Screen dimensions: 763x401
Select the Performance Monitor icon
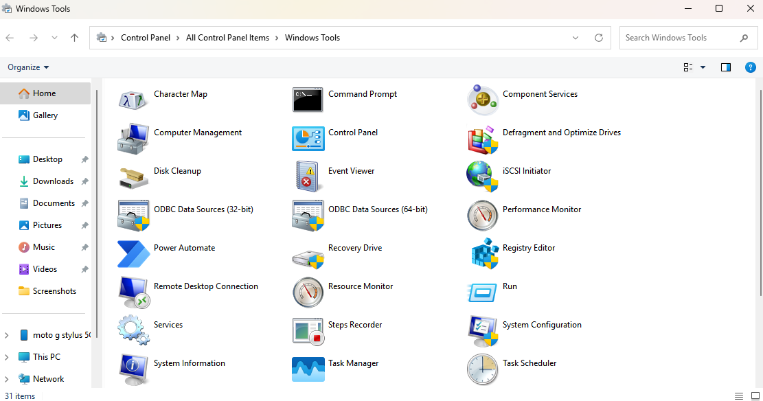pos(482,215)
